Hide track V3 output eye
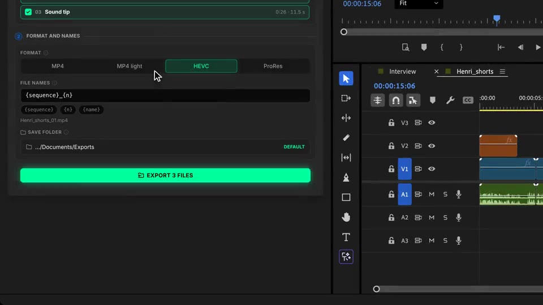543x305 pixels. [x=432, y=123]
